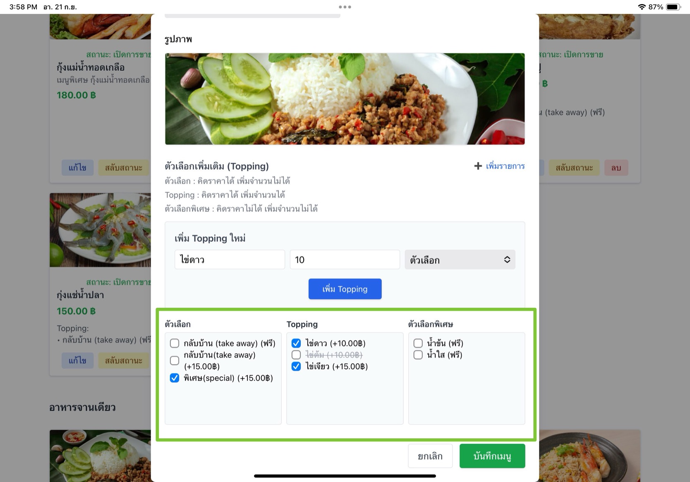
Task: Tap the three-dot multitasking icon at top
Action: [345, 7]
